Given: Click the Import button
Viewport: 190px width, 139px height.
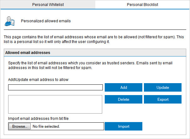Looking at the screenshot, I should pyautogui.click(x=124, y=126).
